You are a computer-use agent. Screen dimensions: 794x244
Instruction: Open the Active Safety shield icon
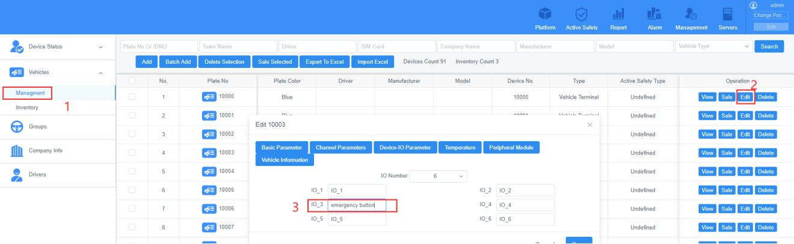pyautogui.click(x=582, y=14)
